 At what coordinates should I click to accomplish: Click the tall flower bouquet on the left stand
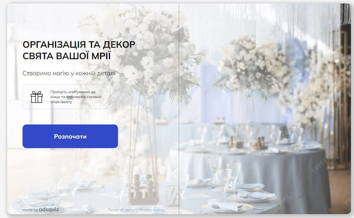pyautogui.click(x=144, y=52)
